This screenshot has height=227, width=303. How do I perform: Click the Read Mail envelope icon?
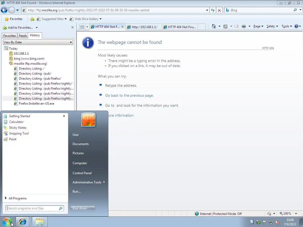(236, 27)
